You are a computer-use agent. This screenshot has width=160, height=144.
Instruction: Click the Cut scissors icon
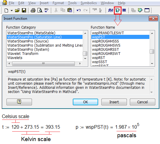pos(56,10)
